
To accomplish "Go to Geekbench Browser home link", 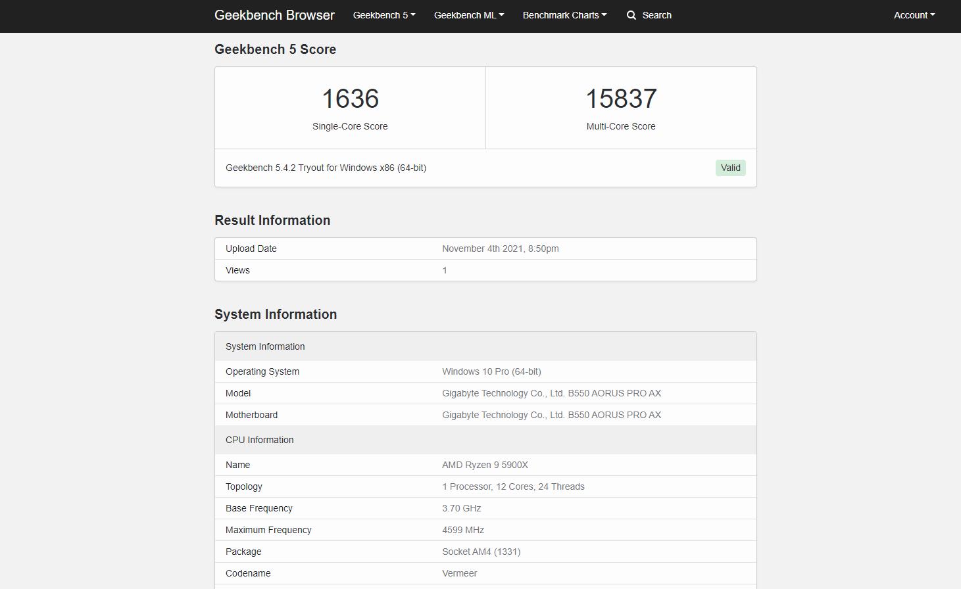I will (x=274, y=15).
